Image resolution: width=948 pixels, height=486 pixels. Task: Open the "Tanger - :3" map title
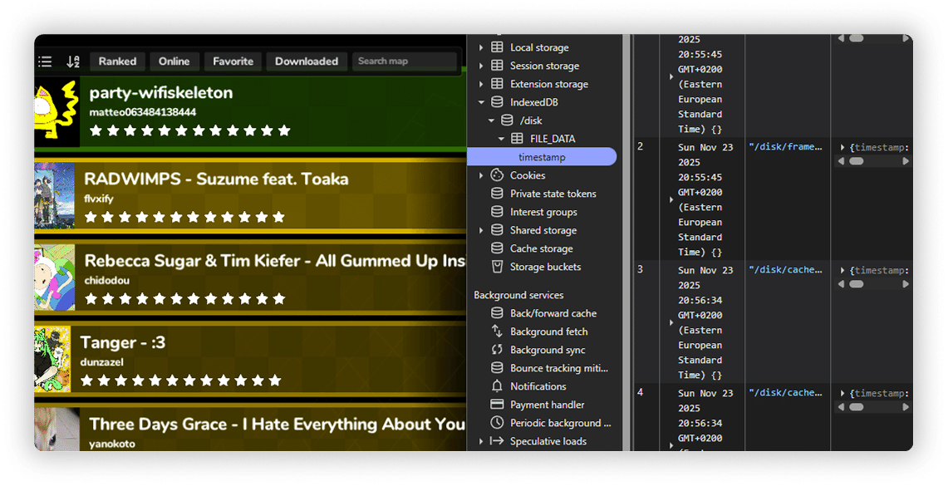point(123,342)
